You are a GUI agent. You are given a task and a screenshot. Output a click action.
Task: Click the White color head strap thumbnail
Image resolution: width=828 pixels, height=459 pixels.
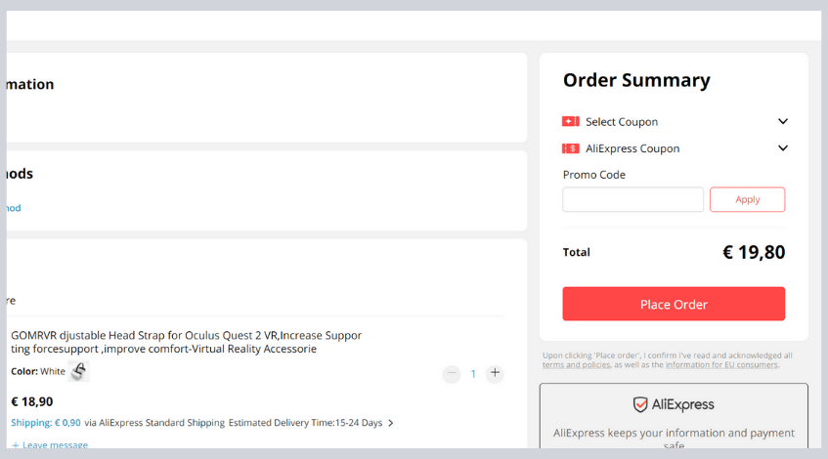(78, 371)
